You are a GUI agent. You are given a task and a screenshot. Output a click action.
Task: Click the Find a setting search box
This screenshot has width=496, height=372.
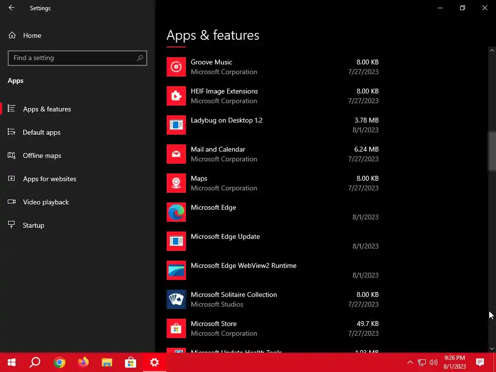pyautogui.click(x=77, y=58)
